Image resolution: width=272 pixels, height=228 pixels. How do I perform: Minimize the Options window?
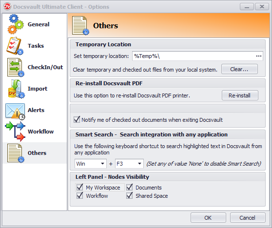247,7
